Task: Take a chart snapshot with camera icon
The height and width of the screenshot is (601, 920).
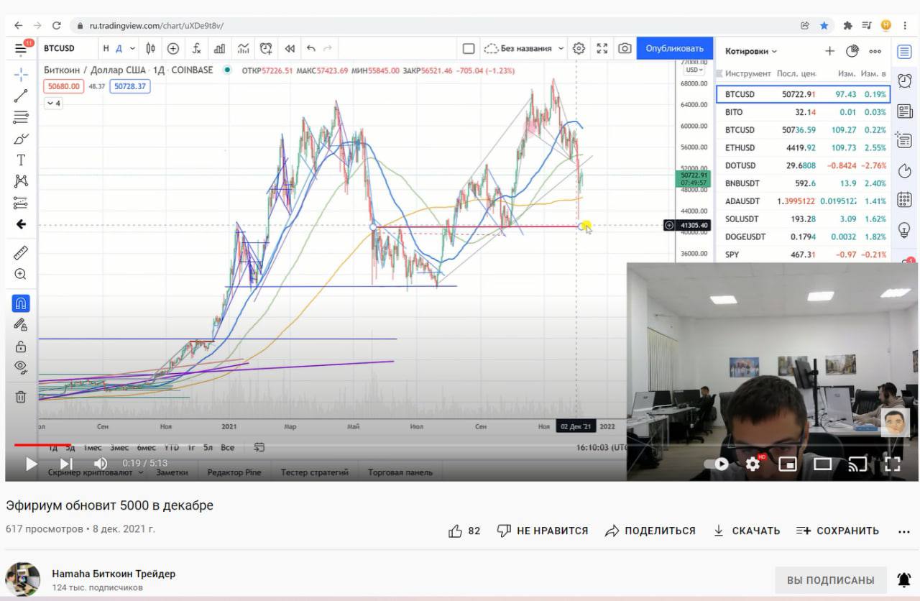Action: coord(625,49)
